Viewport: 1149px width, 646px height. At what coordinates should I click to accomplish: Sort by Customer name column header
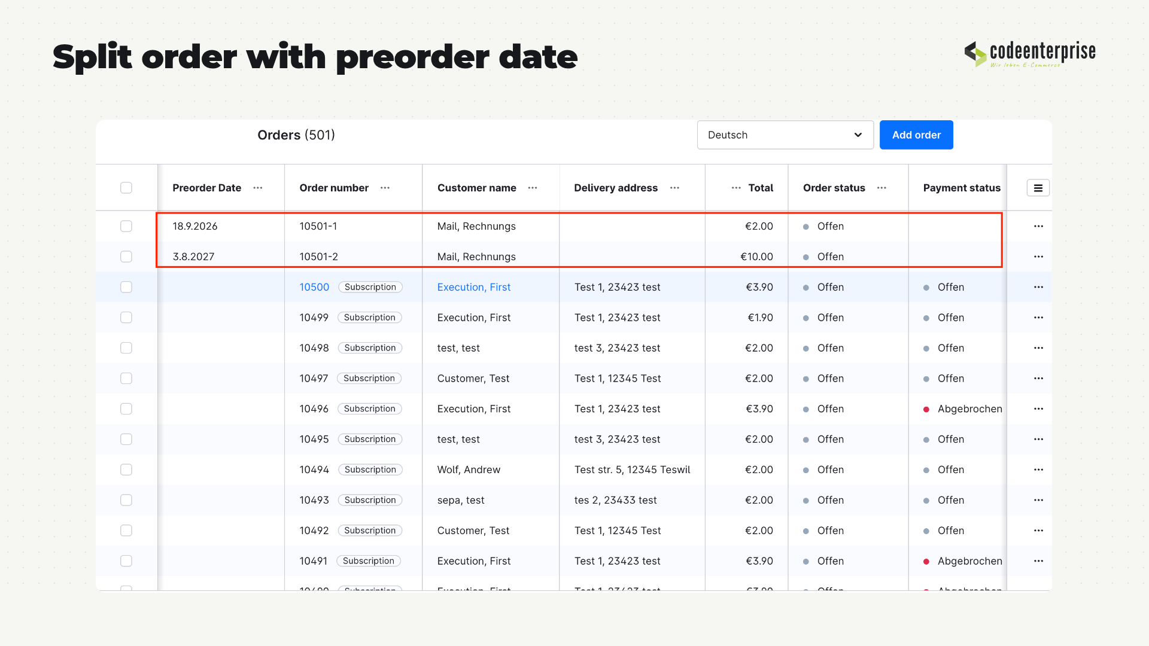click(x=477, y=188)
